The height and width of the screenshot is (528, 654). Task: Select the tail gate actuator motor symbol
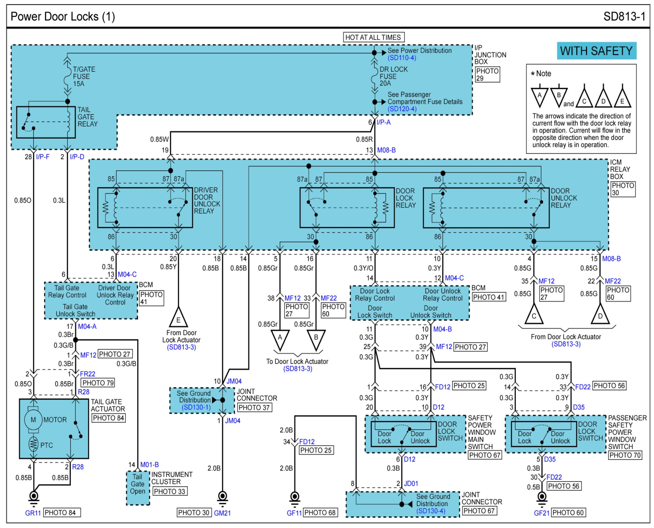click(x=33, y=420)
